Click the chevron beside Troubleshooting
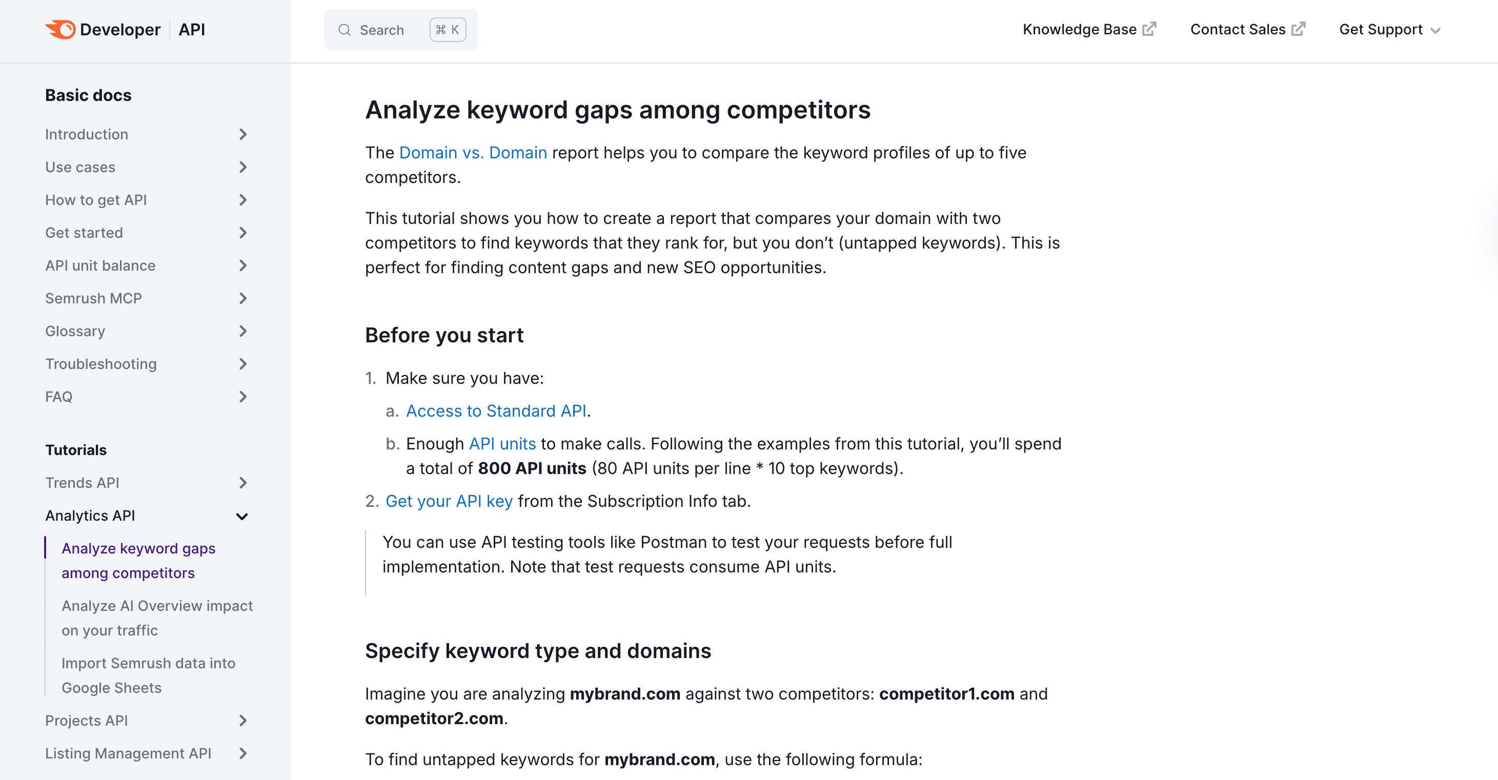Image resolution: width=1498 pixels, height=780 pixels. (243, 364)
